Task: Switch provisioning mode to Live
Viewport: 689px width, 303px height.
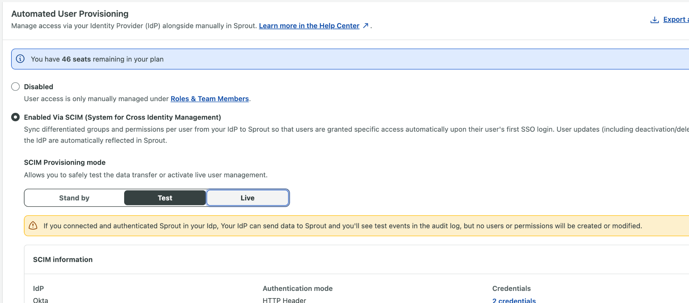Action: [248, 198]
